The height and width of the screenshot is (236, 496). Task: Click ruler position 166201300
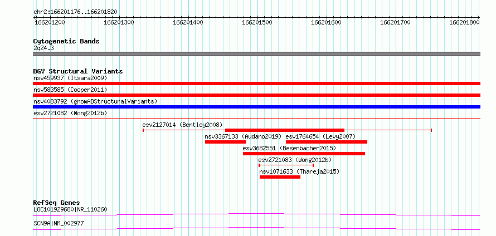[119, 22]
